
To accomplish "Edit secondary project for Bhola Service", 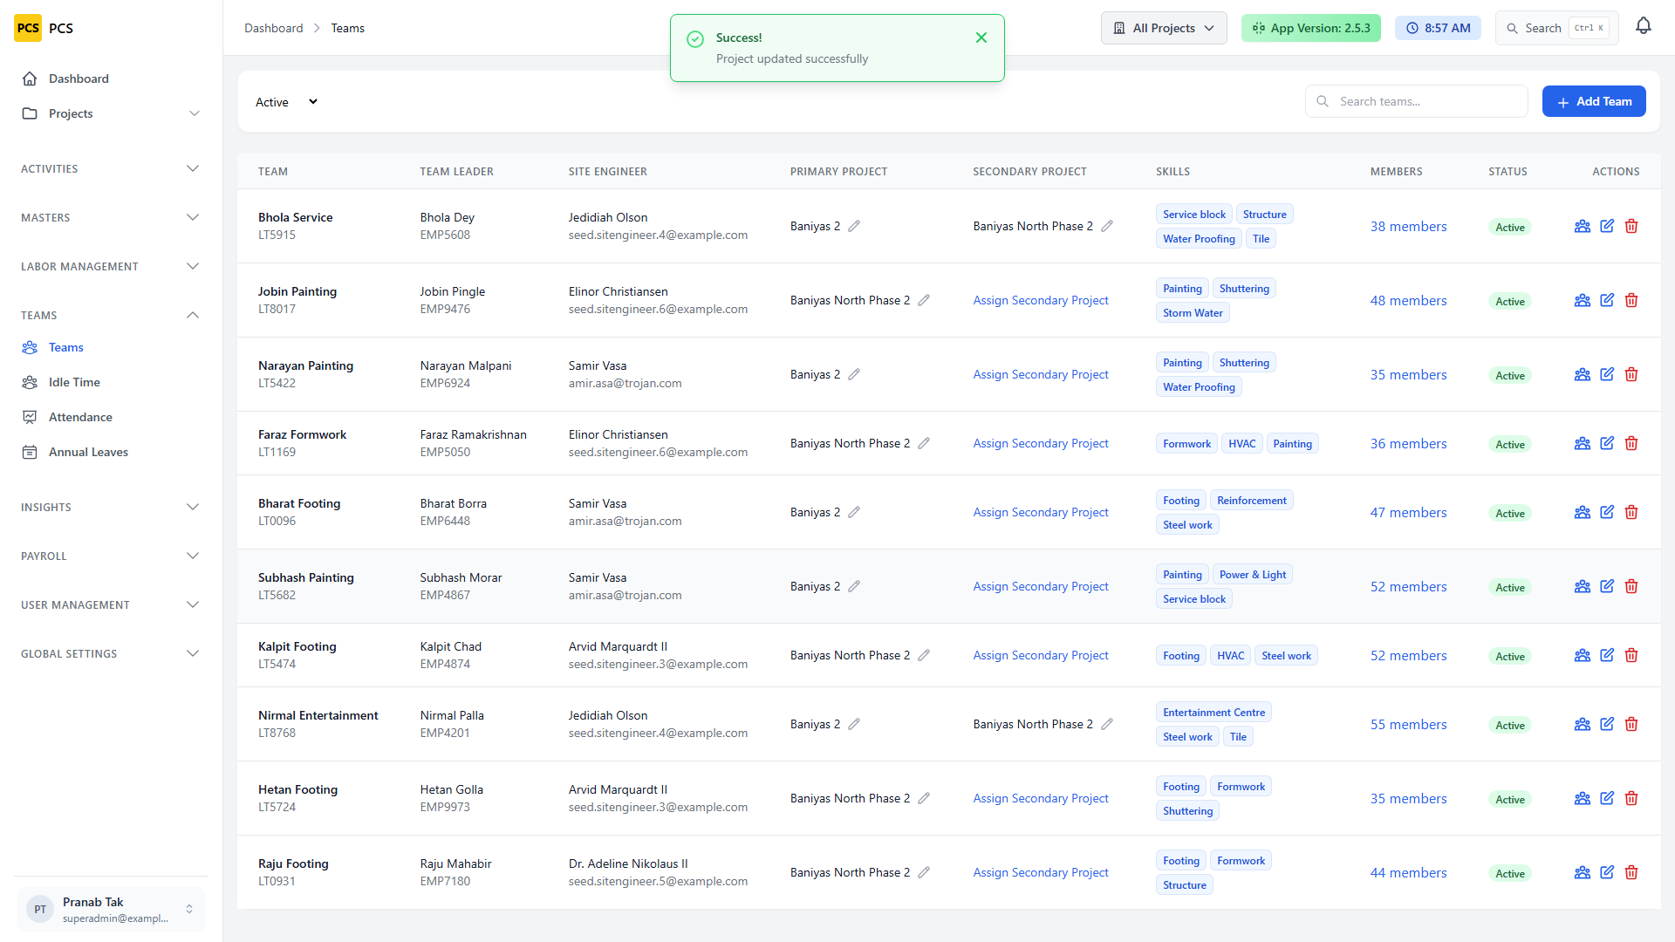I will pyautogui.click(x=1107, y=226).
